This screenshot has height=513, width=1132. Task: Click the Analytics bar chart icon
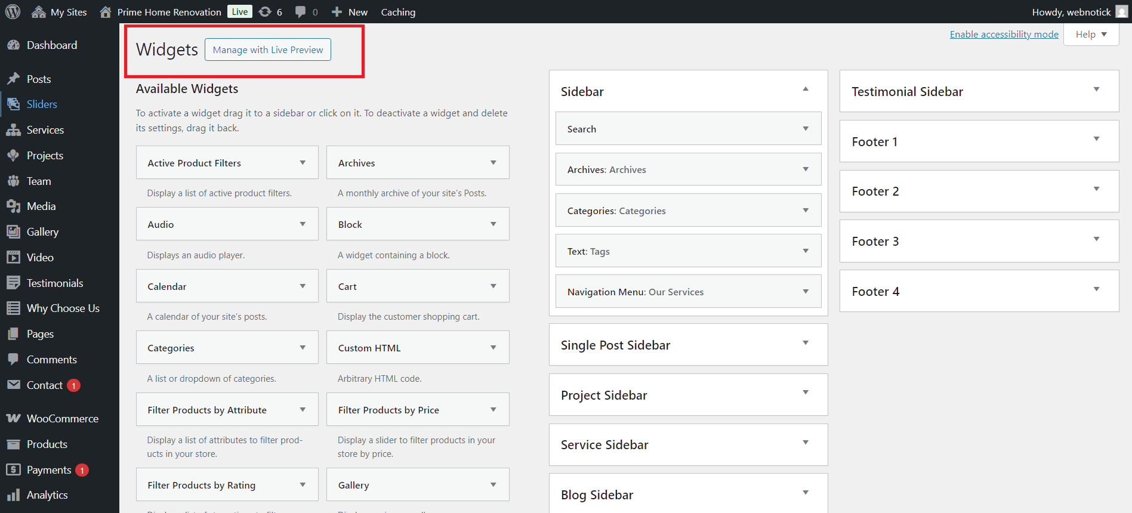[x=13, y=495]
